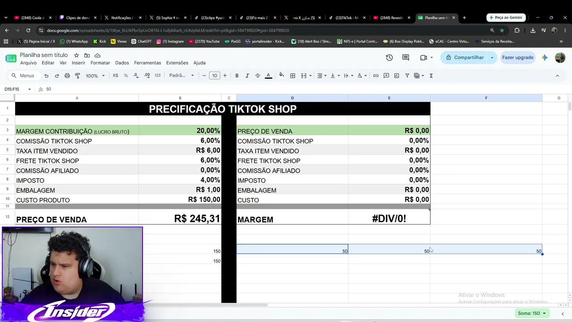The width and height of the screenshot is (572, 322).
Task: Open the borders menu
Action: (x=293, y=76)
